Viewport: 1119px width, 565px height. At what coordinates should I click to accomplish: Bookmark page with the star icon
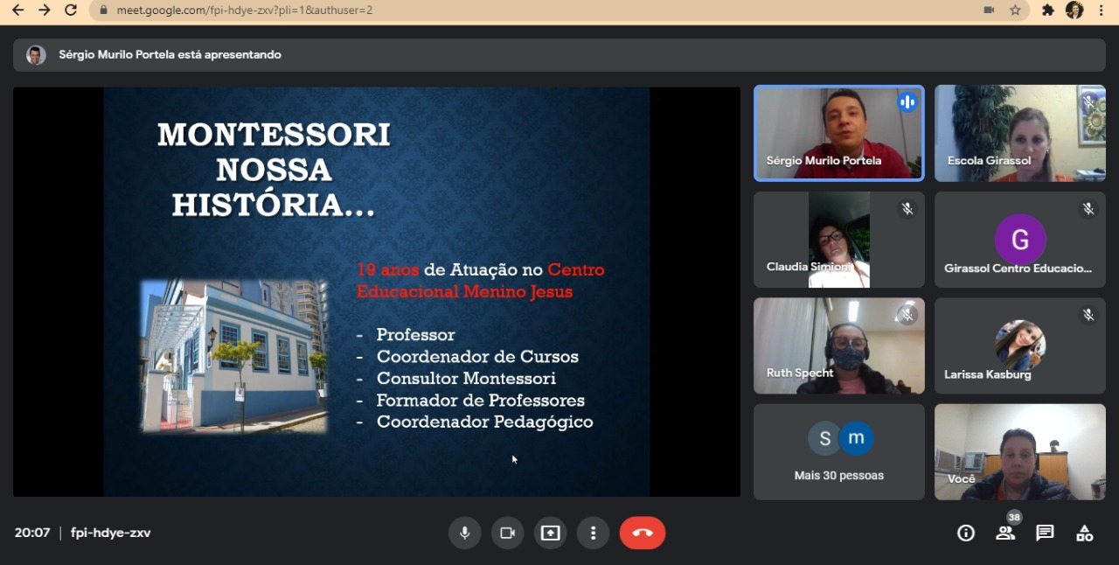[1015, 10]
